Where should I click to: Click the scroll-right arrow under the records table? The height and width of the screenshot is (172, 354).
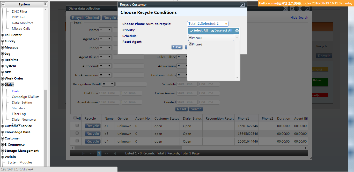[x=306, y=148]
